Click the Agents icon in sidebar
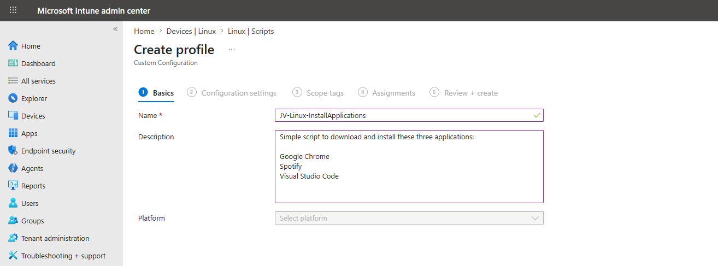 pyautogui.click(x=13, y=168)
